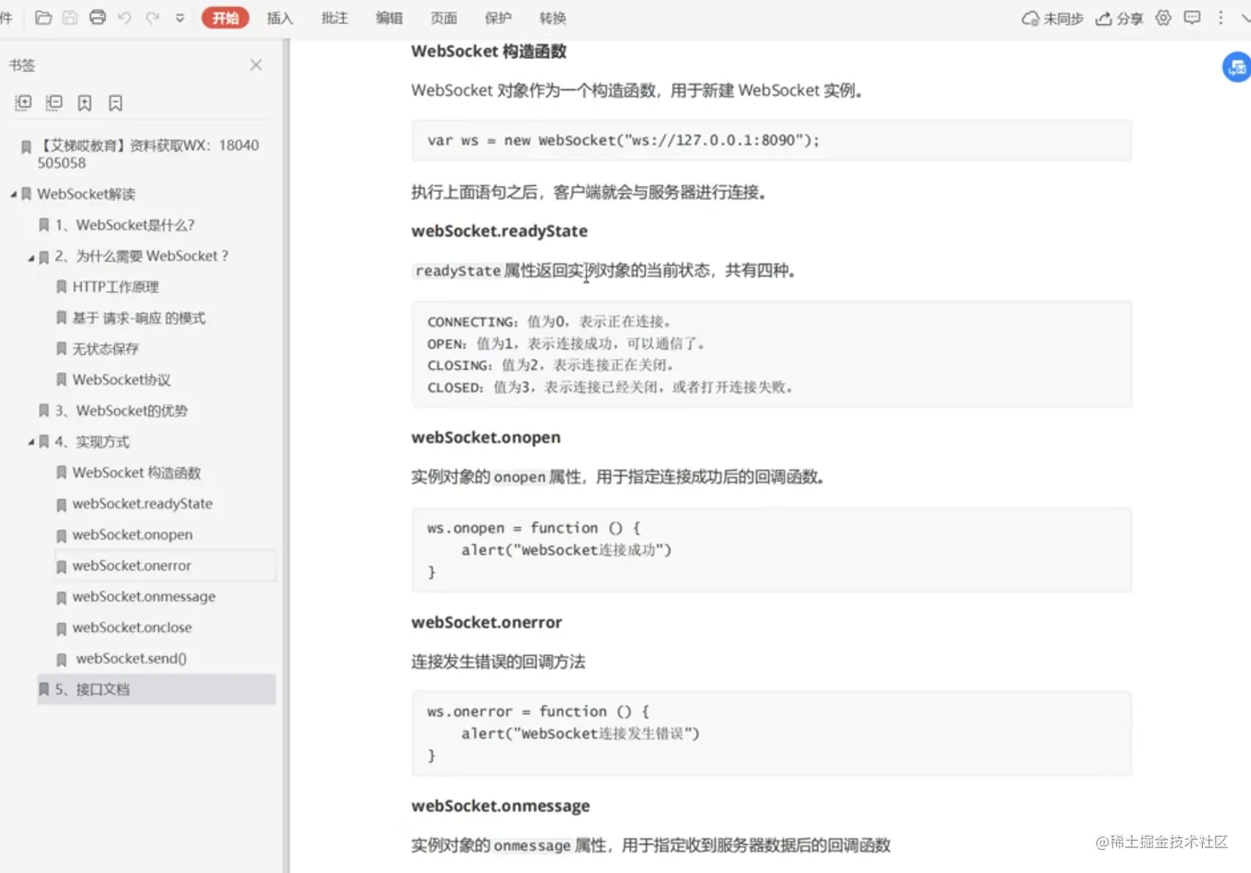Jump to the webSocket.onclose bookmark
The image size is (1251, 873).
click(x=132, y=627)
